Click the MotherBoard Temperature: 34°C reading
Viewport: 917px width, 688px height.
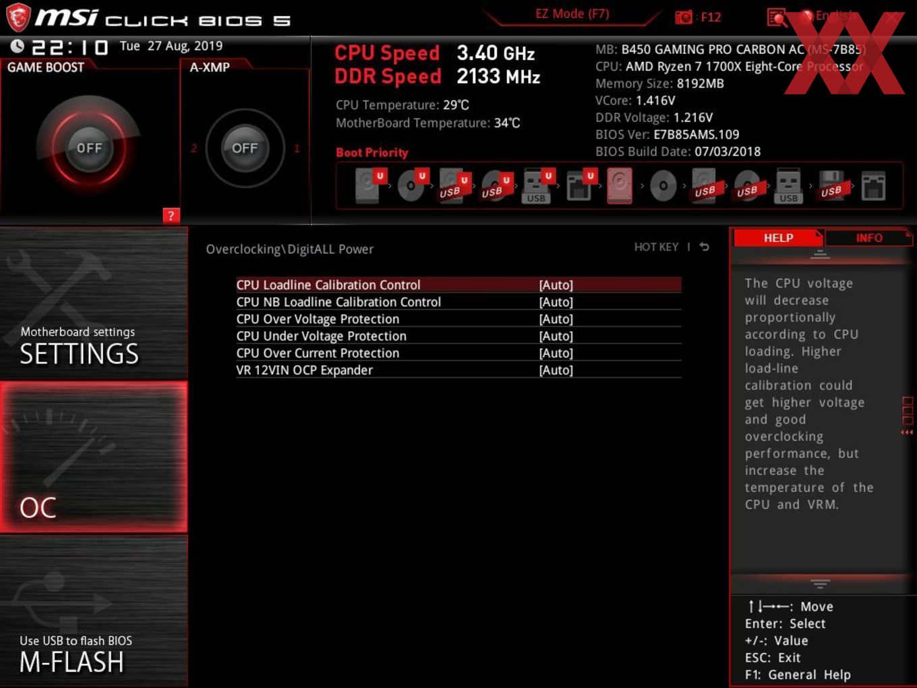[x=428, y=123]
